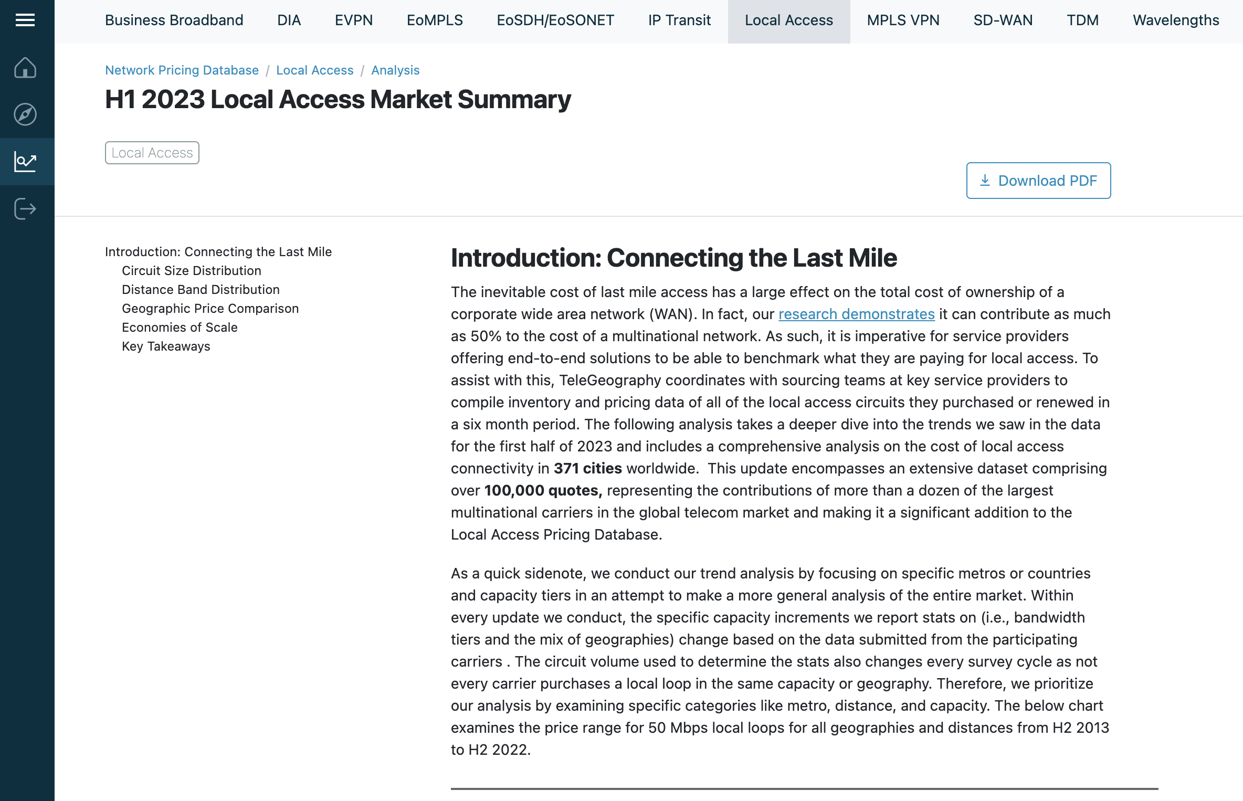This screenshot has height=801, width=1243.
Task: Follow the Network Pricing Database breadcrumb
Action: coord(182,70)
